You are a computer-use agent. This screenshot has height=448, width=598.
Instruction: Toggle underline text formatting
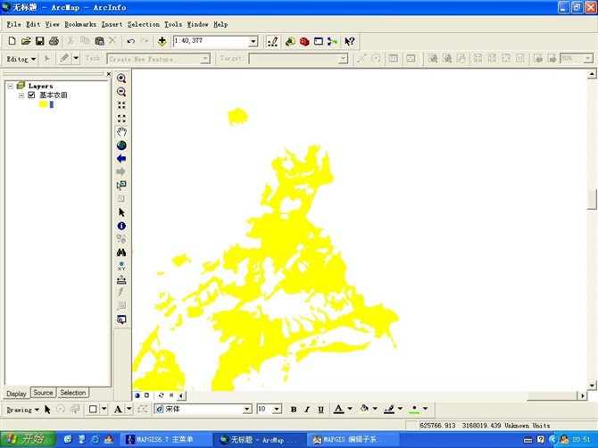coord(321,409)
